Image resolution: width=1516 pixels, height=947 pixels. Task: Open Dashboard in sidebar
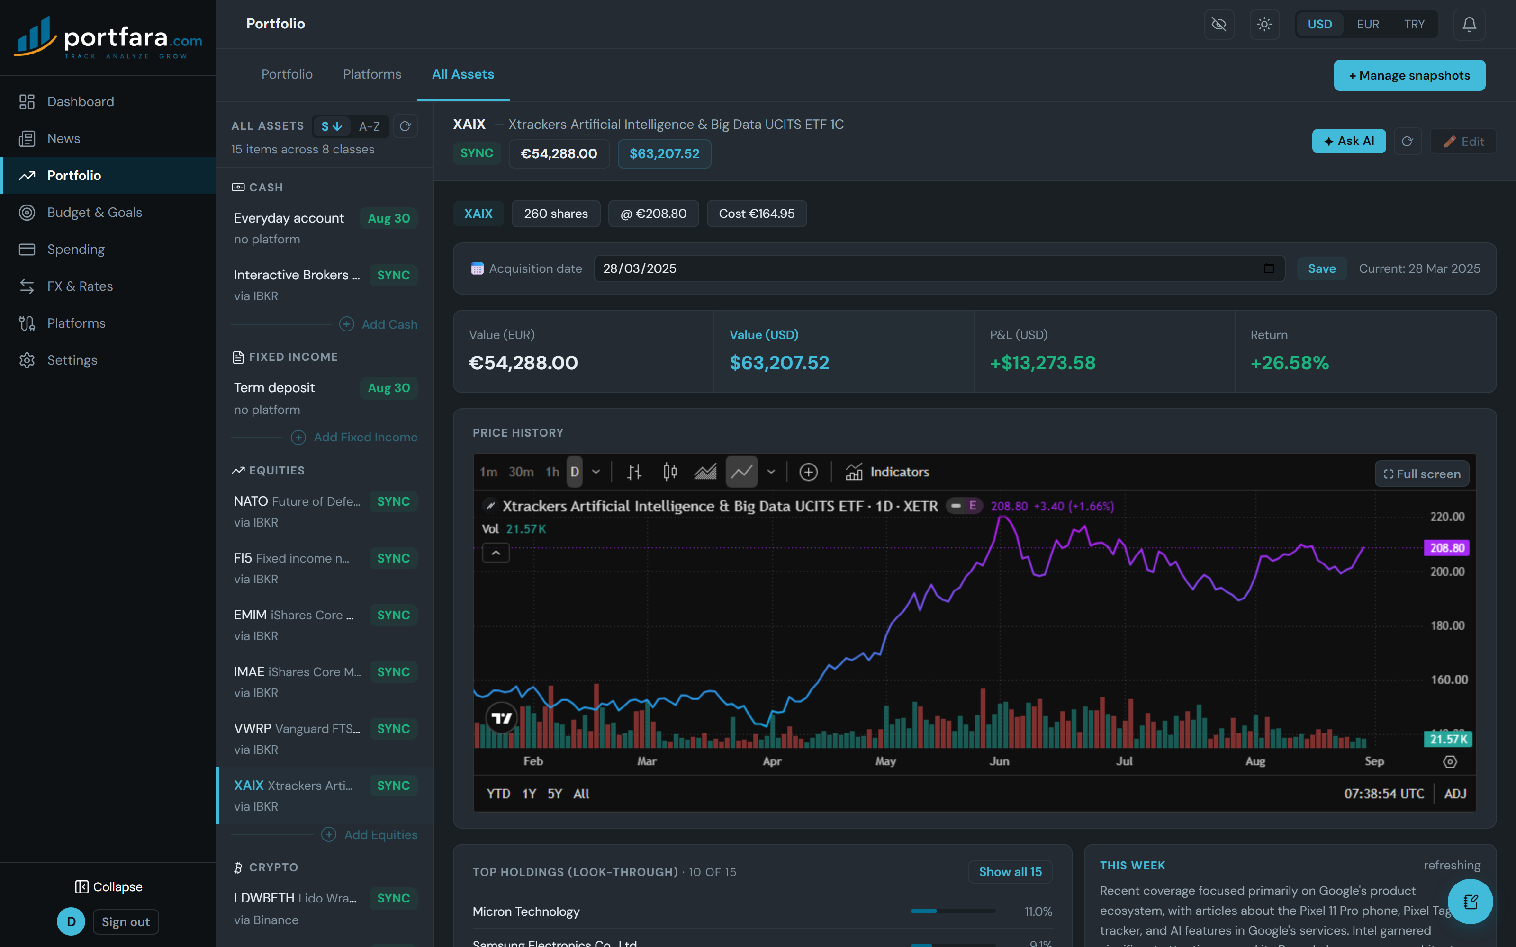pos(108,101)
